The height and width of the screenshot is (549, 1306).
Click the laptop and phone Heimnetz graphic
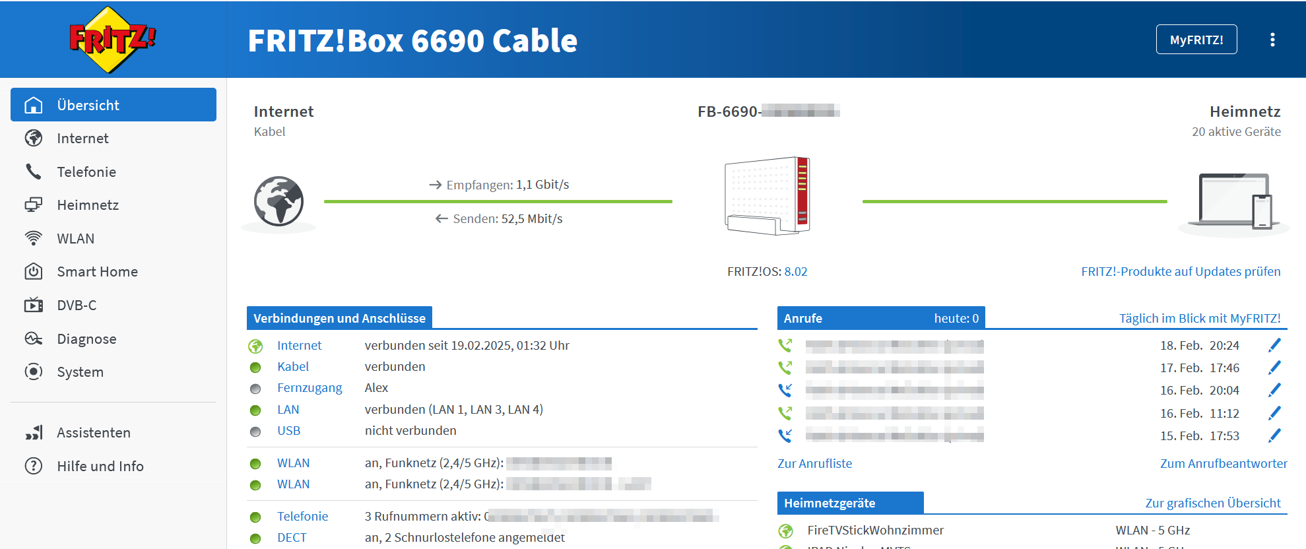point(1234,201)
